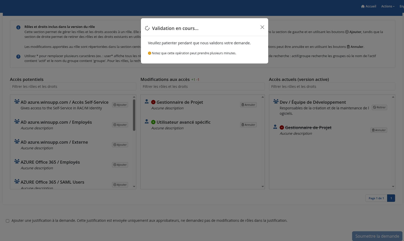Click the Utilisateur avancé spécifique title
This screenshot has width=404, height=241.
tap(184, 122)
